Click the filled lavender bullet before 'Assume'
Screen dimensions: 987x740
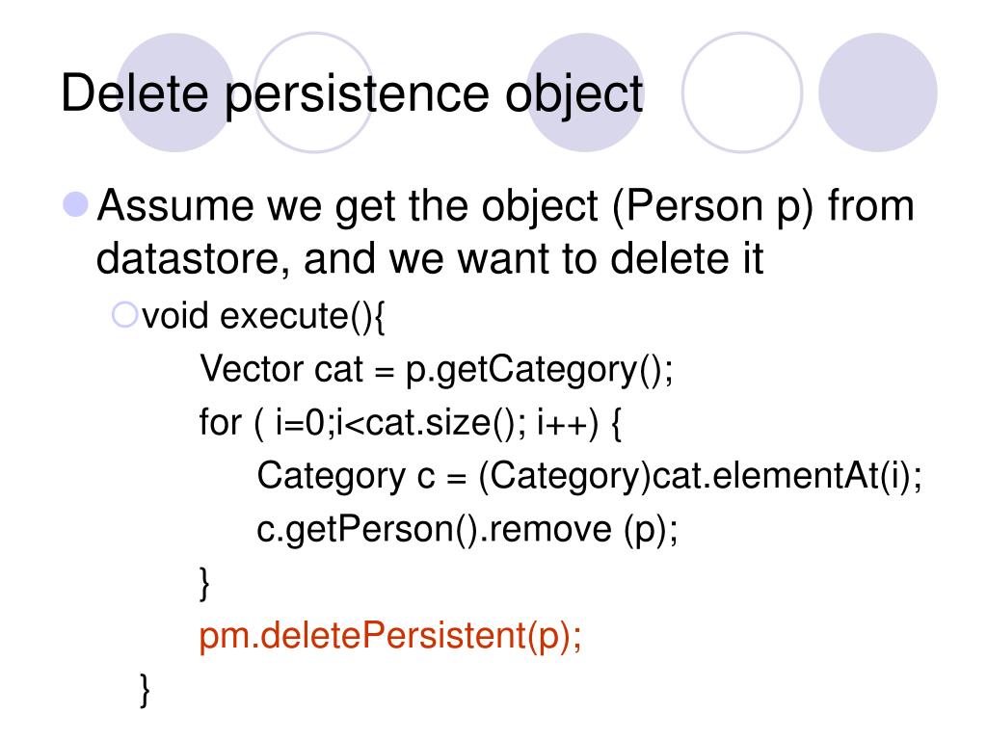pos(75,205)
